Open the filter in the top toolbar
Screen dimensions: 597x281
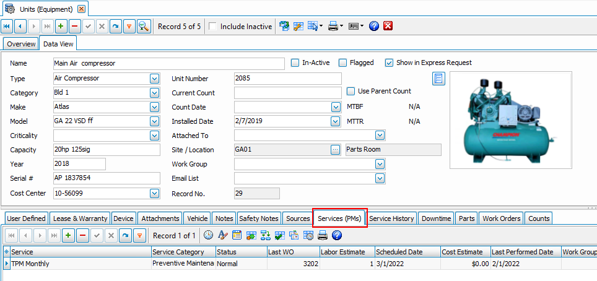click(129, 26)
